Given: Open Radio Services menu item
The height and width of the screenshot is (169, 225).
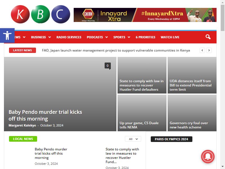Looking at the screenshot, I should tap(69, 37).
